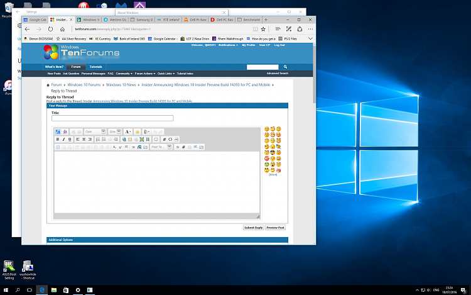
Task: Increase indent in the editor
Action: (x=116, y=139)
